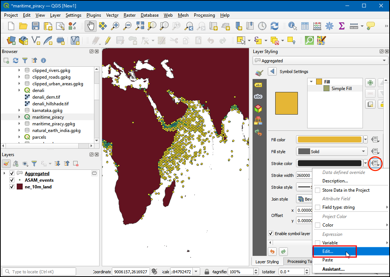Switch to the Layer Styling tab
Image resolution: width=390 pixels, height=277 pixels.
(267, 262)
